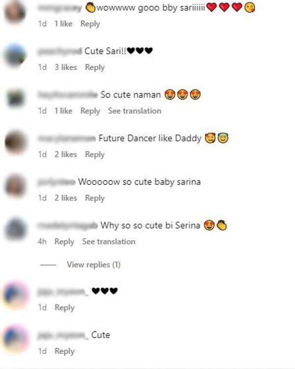
Task: Expand View replies (1)
Action: [x=93, y=265]
